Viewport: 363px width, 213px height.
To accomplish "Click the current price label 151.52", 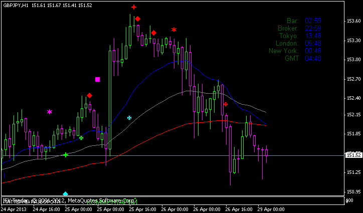I will coord(353,155).
